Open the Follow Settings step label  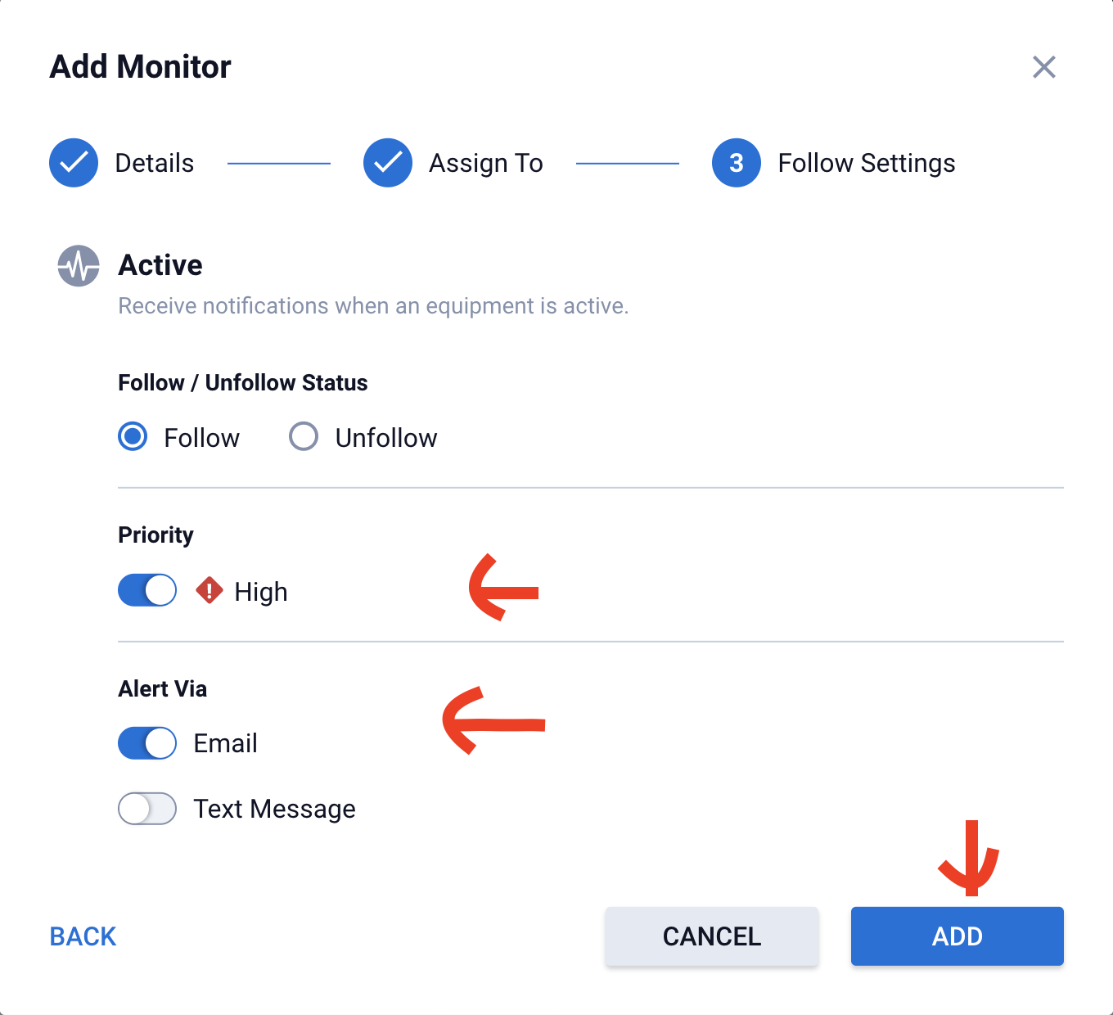coord(867,163)
